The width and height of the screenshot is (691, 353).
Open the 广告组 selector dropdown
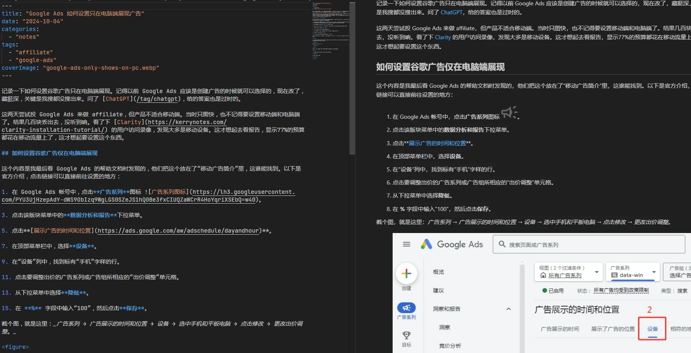pyautogui.click(x=678, y=272)
